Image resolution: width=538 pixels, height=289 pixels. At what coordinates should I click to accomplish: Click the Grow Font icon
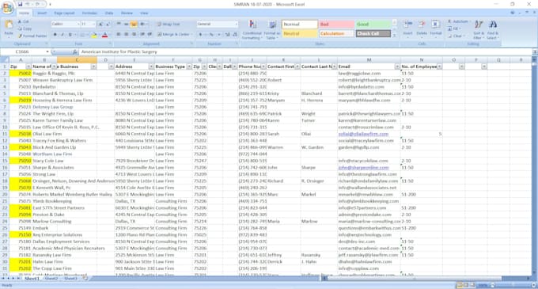tap(100, 24)
